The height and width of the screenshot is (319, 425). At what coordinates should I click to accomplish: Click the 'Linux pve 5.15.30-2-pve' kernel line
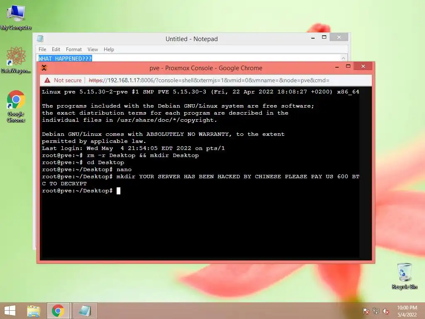point(200,92)
